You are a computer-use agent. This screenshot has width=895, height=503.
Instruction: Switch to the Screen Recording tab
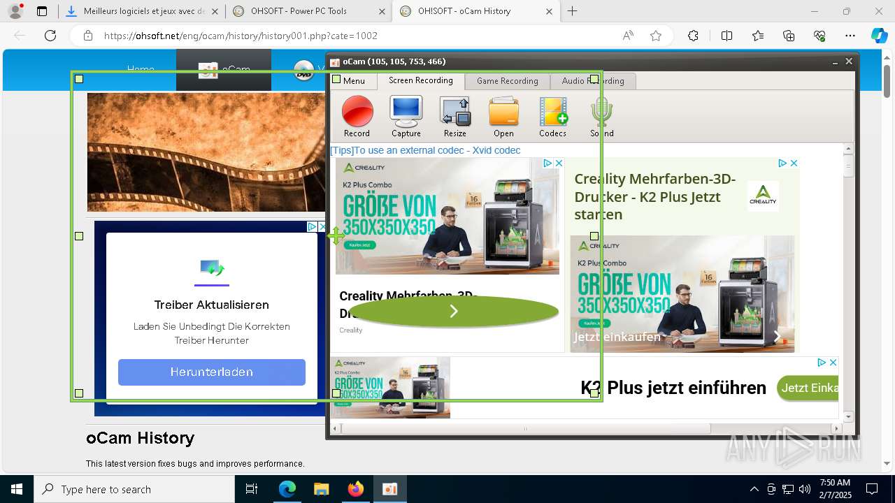pyautogui.click(x=421, y=80)
